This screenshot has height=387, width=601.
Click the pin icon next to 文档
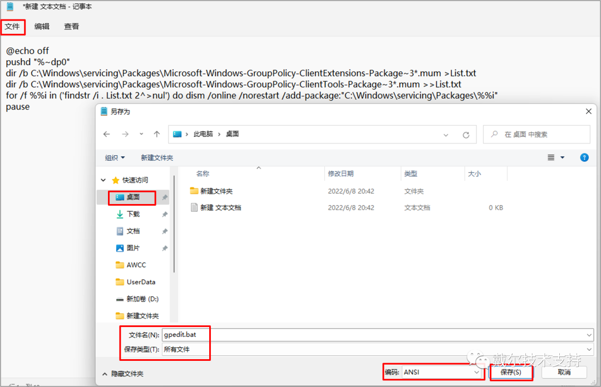coord(164,231)
